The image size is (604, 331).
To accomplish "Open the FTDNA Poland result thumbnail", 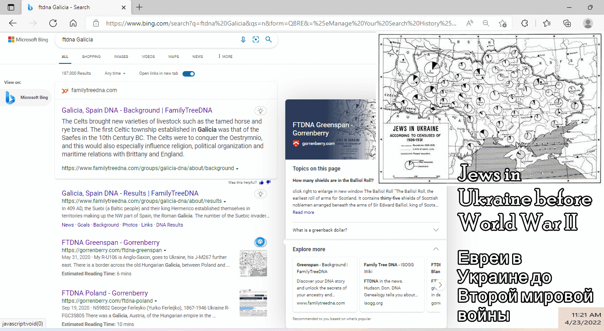I will pos(253,303).
